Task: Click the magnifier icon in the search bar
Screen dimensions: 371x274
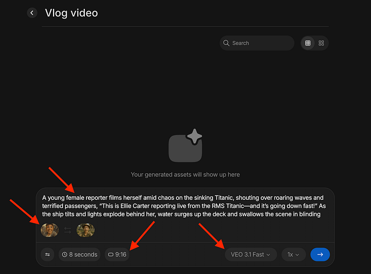Action: click(x=227, y=43)
